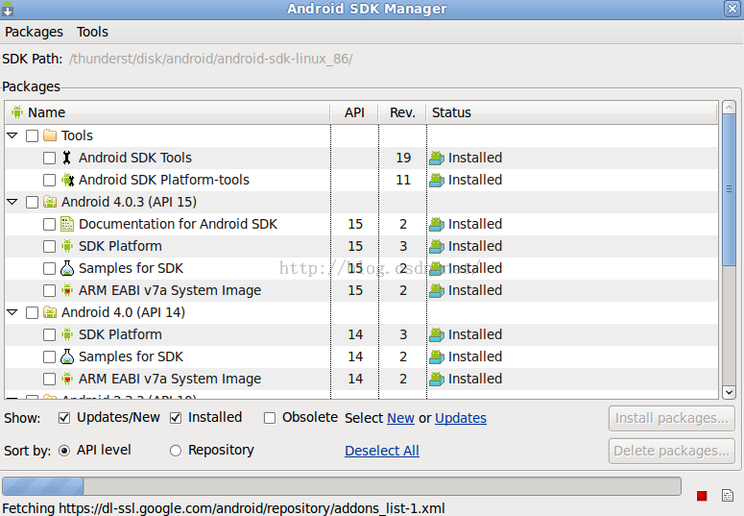Click the fetching addons_list-1.xml status text
Image resolution: width=744 pixels, height=516 pixels.
224,508
